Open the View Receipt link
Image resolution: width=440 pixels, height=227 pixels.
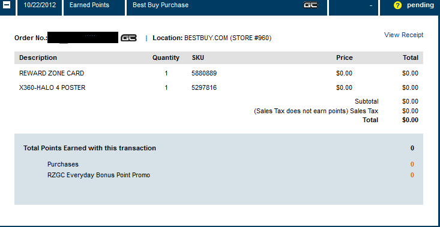click(403, 35)
